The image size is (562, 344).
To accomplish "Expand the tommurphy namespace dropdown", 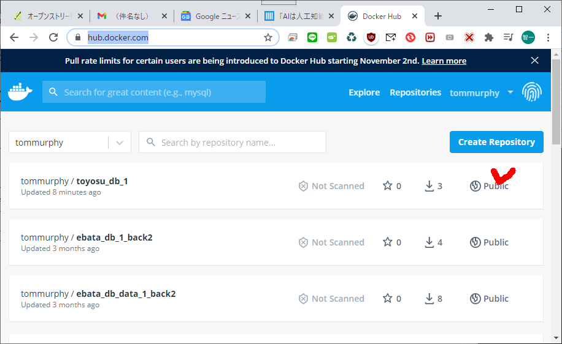I will (x=120, y=143).
